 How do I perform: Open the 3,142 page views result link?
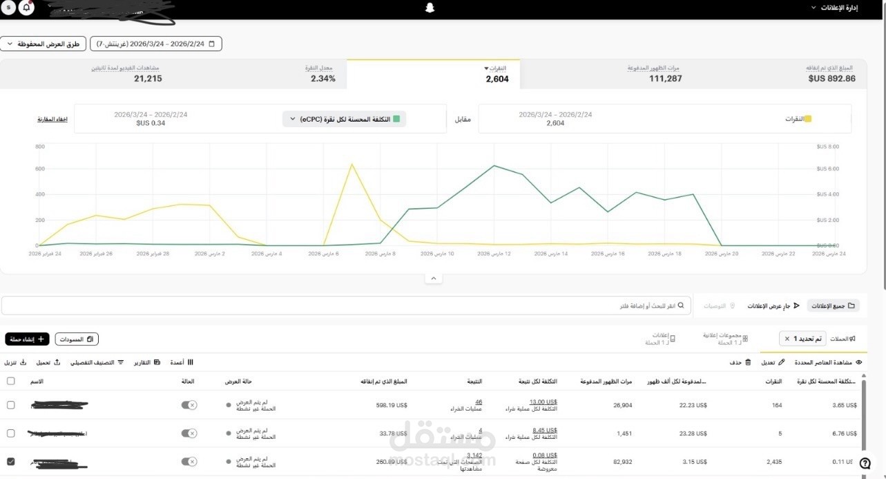click(474, 455)
